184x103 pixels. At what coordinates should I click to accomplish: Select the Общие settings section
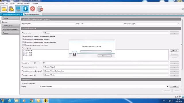coord(10,18)
